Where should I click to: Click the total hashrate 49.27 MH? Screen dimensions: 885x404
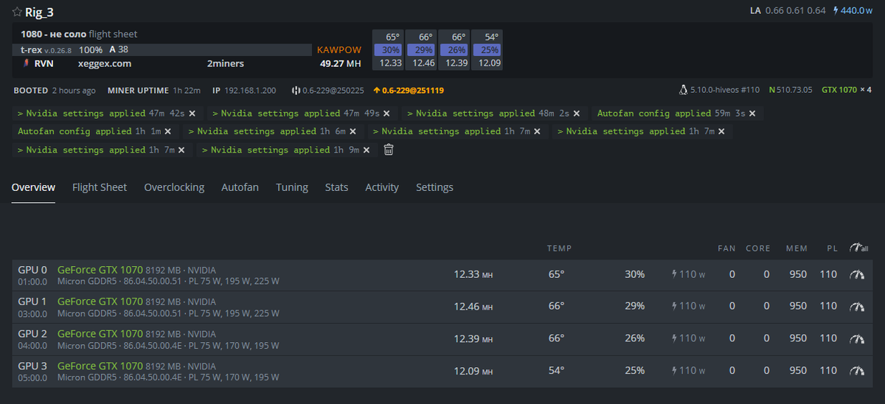pos(341,63)
